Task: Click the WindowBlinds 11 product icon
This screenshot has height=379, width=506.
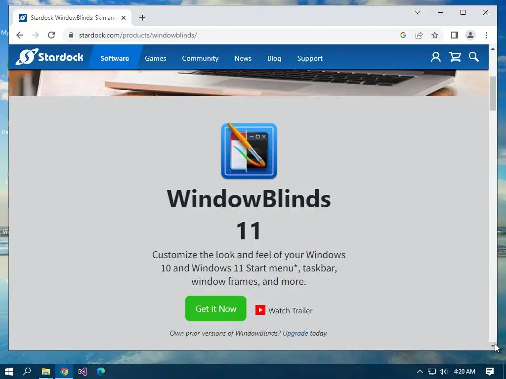Action: [249, 151]
